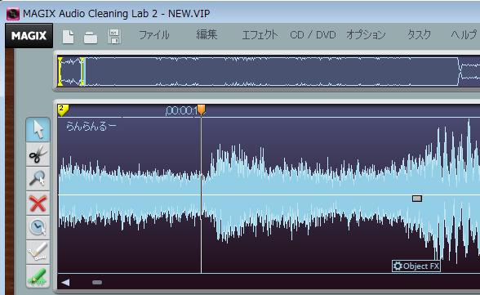480x295 pixels.
Task: Open the CD / DVD menu
Action: 313,34
